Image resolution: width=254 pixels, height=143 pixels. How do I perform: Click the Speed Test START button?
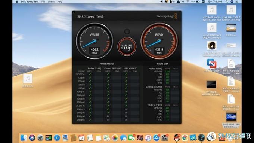[127, 47]
